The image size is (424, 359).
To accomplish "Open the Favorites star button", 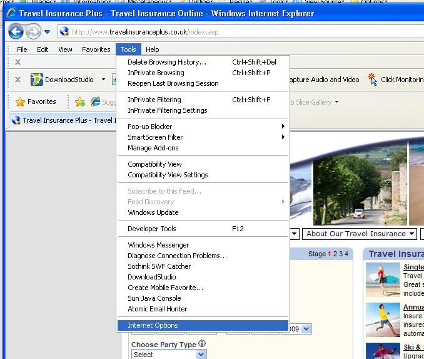I will click(x=36, y=101).
